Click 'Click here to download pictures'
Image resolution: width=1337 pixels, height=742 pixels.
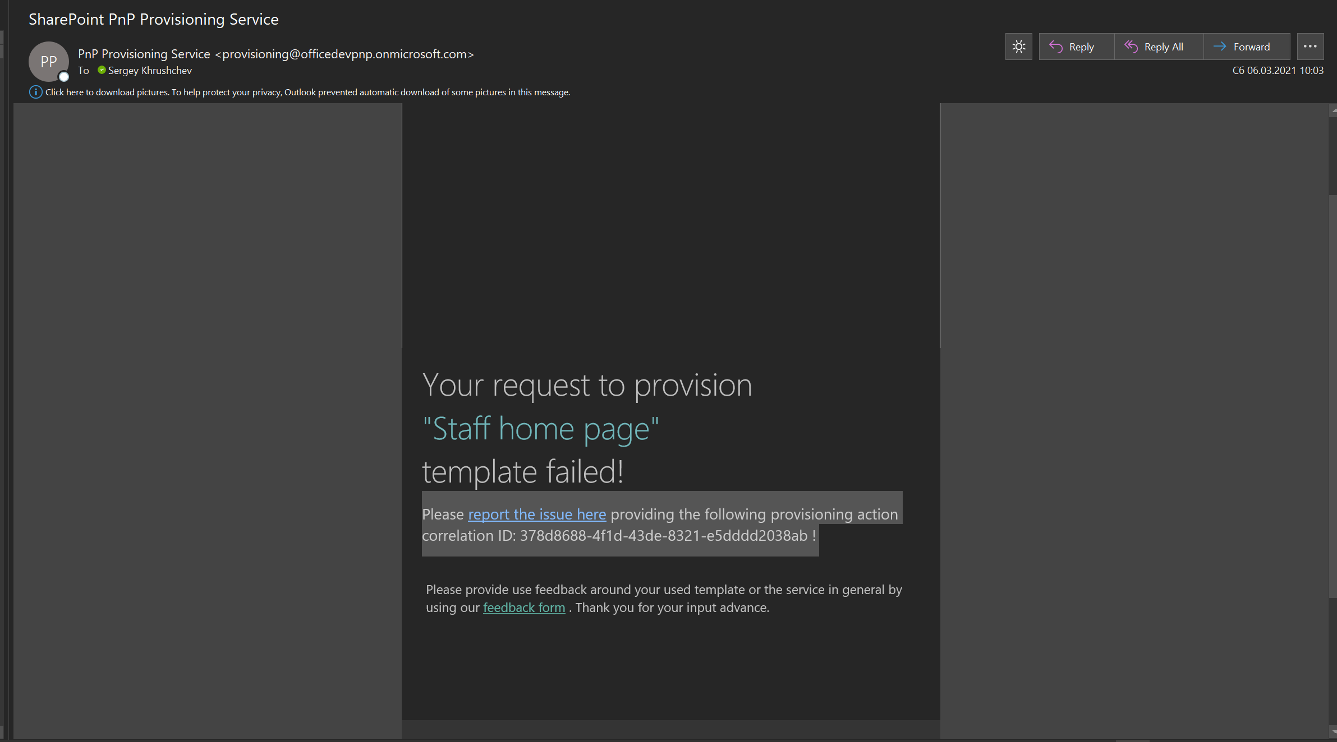coord(107,92)
